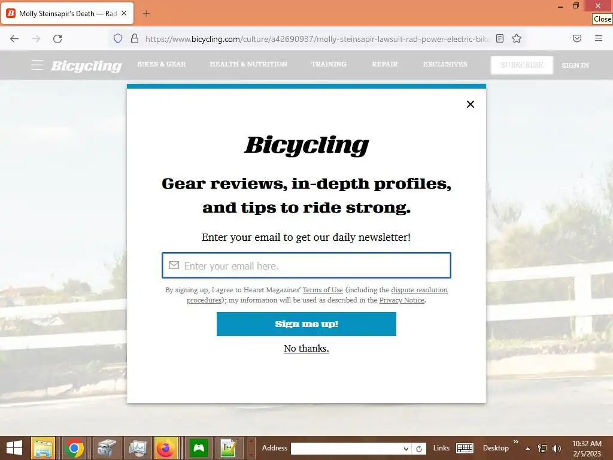Open the Repair menu item
613x460 pixels.
(x=385, y=64)
